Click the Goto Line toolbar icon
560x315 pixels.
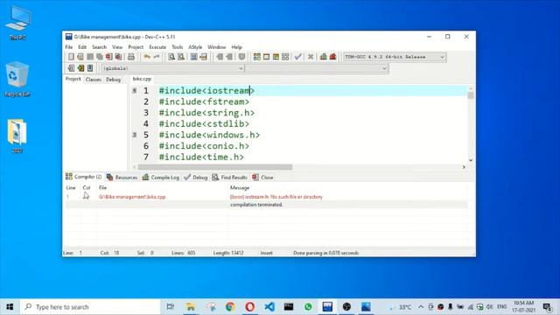pyautogui.click(x=203, y=57)
